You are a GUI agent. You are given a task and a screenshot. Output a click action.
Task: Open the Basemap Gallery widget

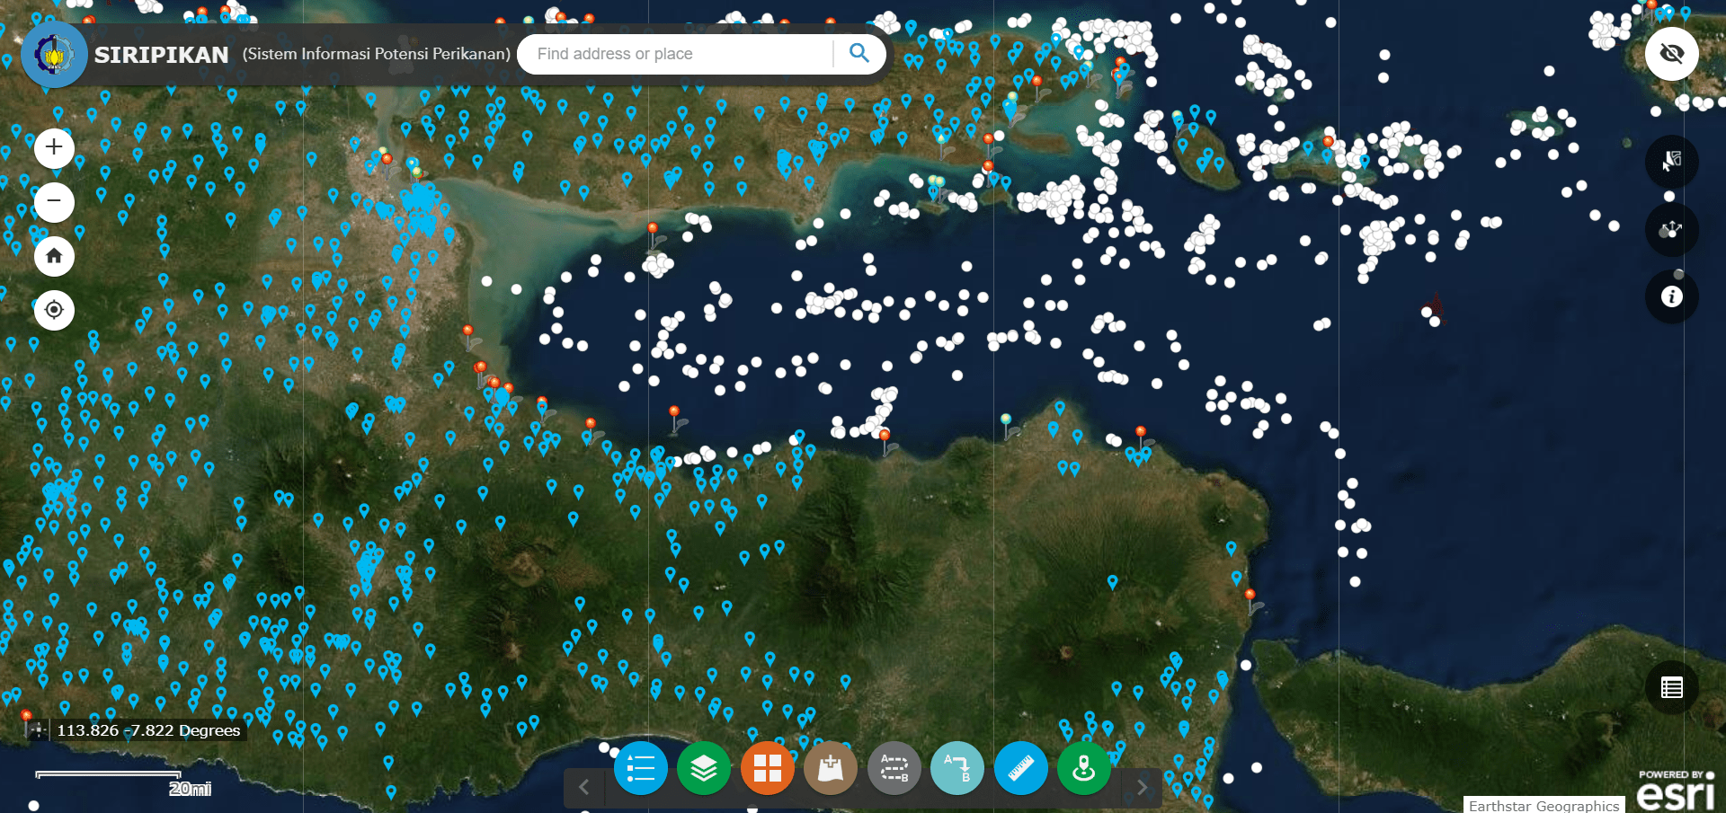point(767,768)
